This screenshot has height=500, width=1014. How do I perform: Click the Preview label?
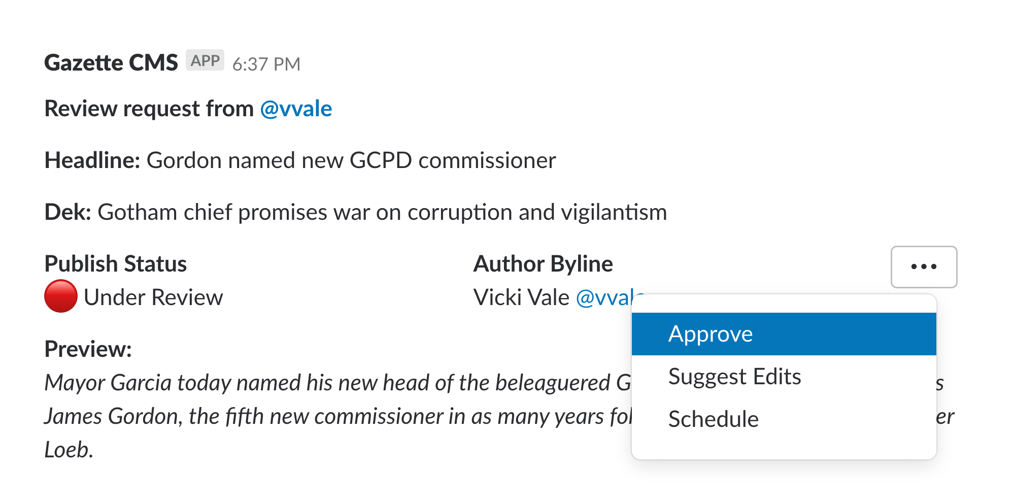(x=88, y=349)
